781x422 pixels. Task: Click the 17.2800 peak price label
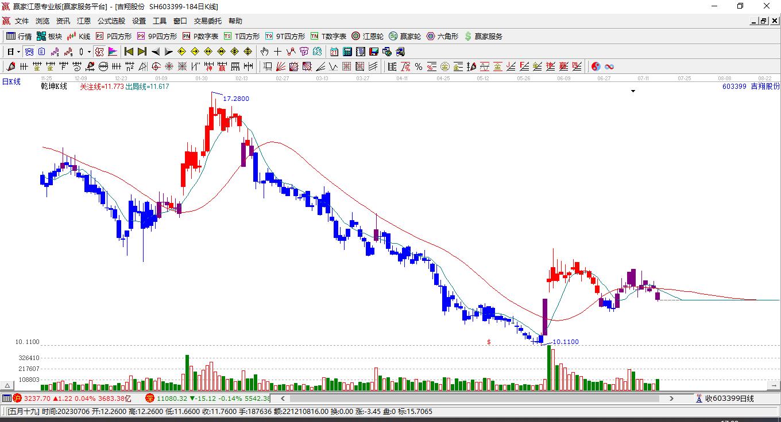tap(236, 99)
